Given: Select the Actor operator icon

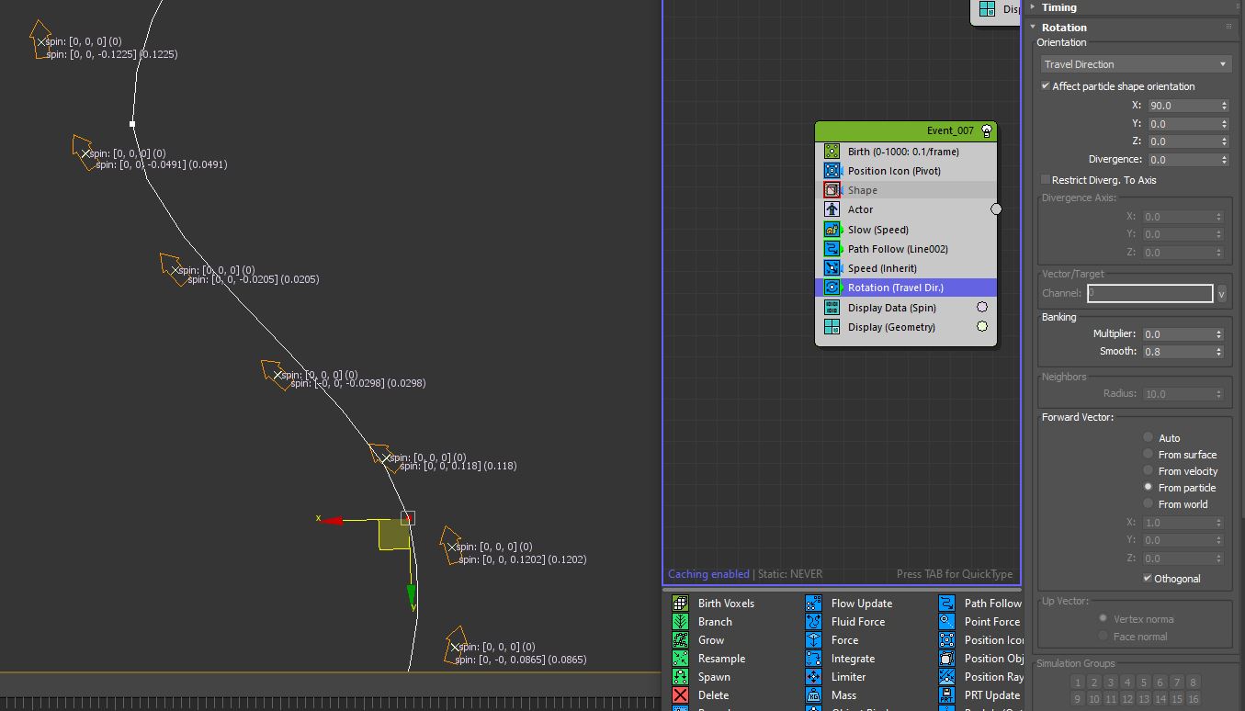Looking at the screenshot, I should [x=832, y=209].
